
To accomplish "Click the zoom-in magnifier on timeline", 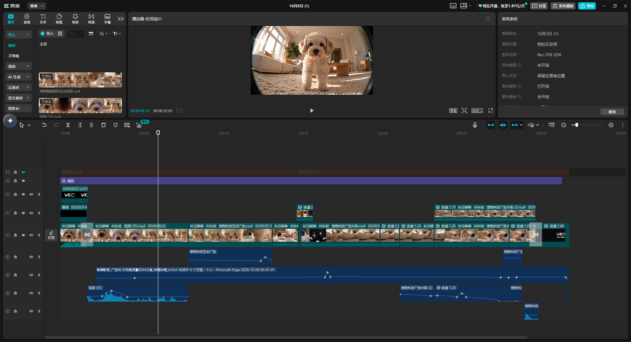I will (611, 125).
